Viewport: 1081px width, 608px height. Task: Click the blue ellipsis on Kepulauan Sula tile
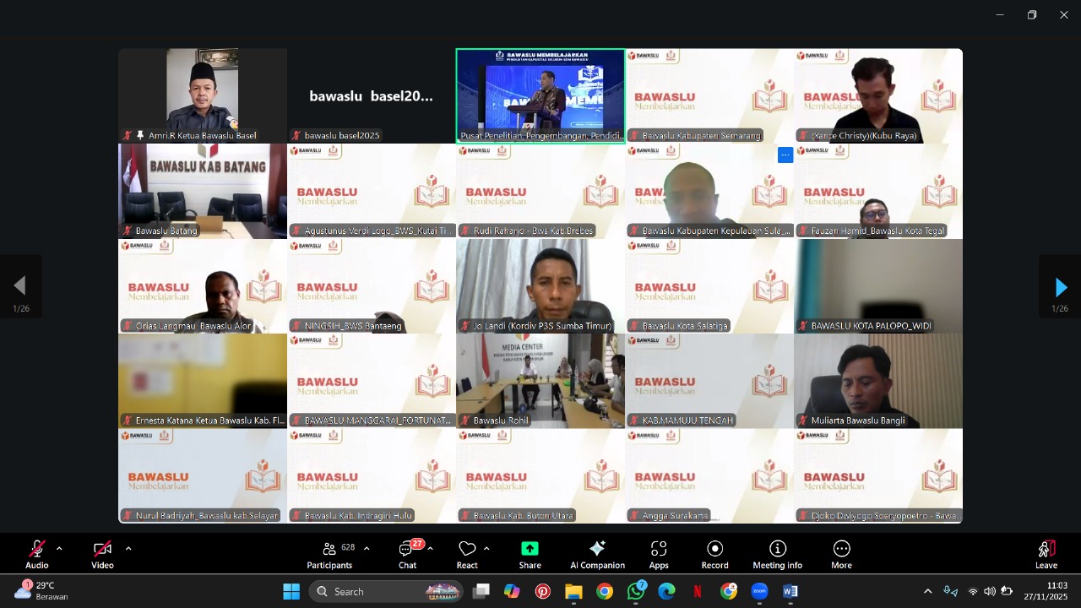[x=785, y=155]
